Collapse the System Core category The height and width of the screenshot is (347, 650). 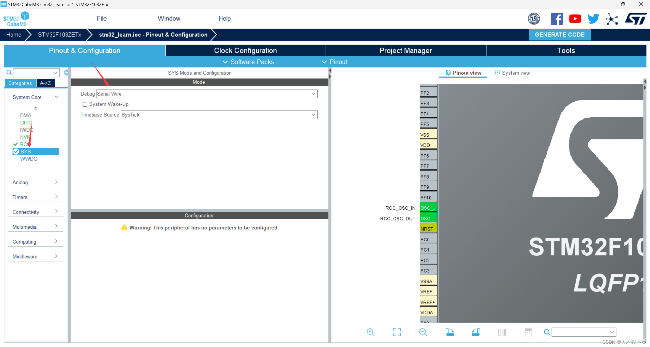pos(36,97)
